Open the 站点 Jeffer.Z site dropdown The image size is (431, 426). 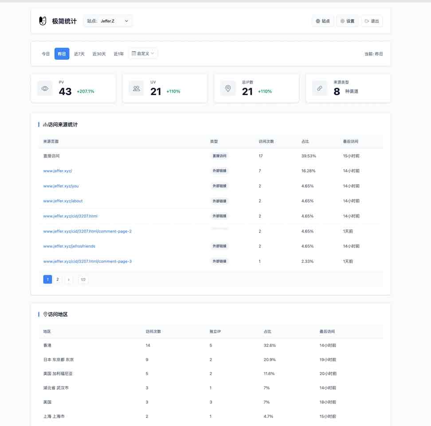click(x=108, y=21)
